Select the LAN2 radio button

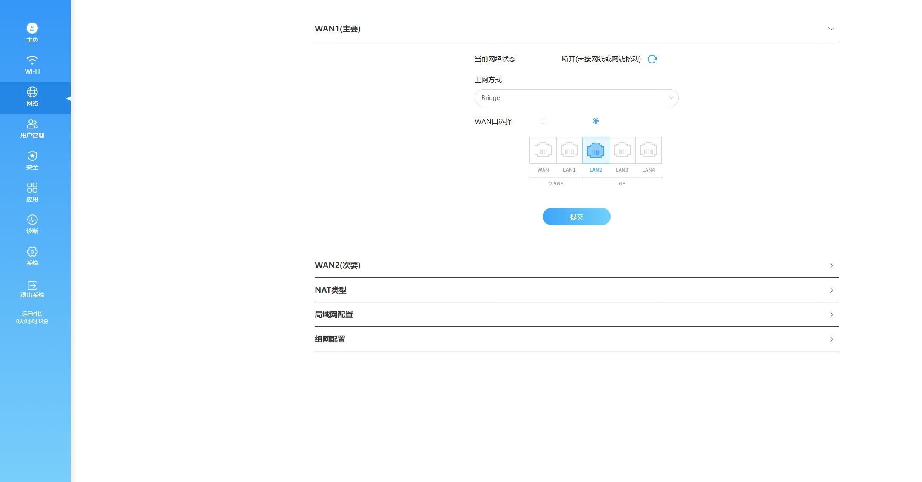point(595,121)
